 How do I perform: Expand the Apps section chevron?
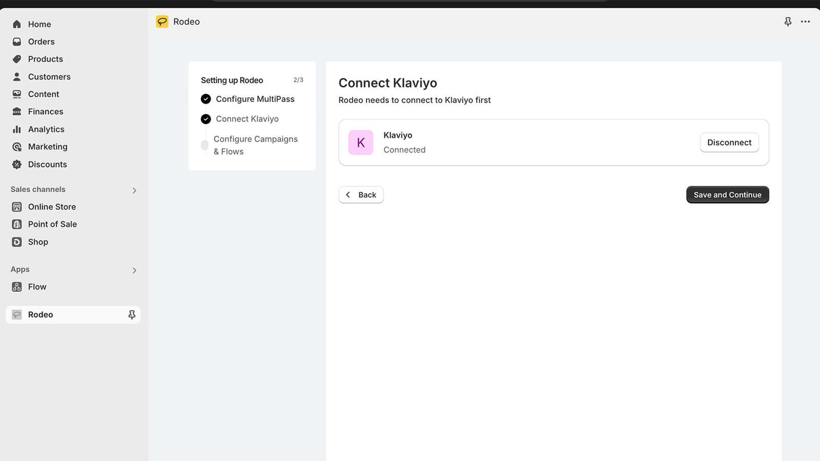click(134, 270)
